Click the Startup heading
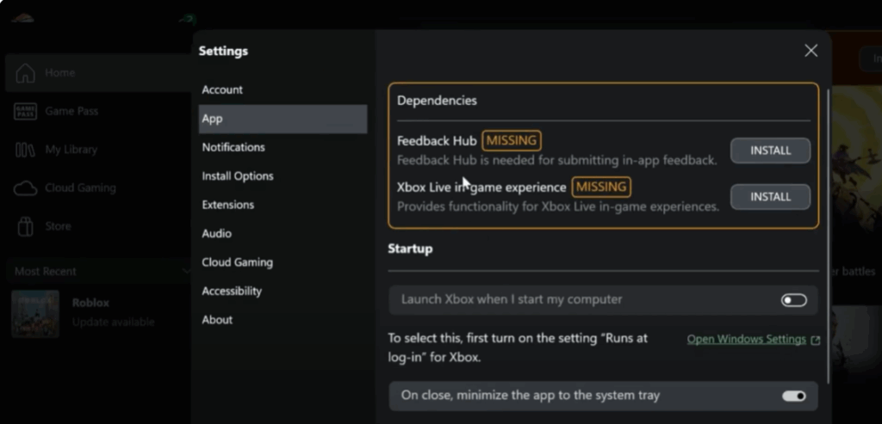Image resolution: width=882 pixels, height=424 pixels. point(410,249)
